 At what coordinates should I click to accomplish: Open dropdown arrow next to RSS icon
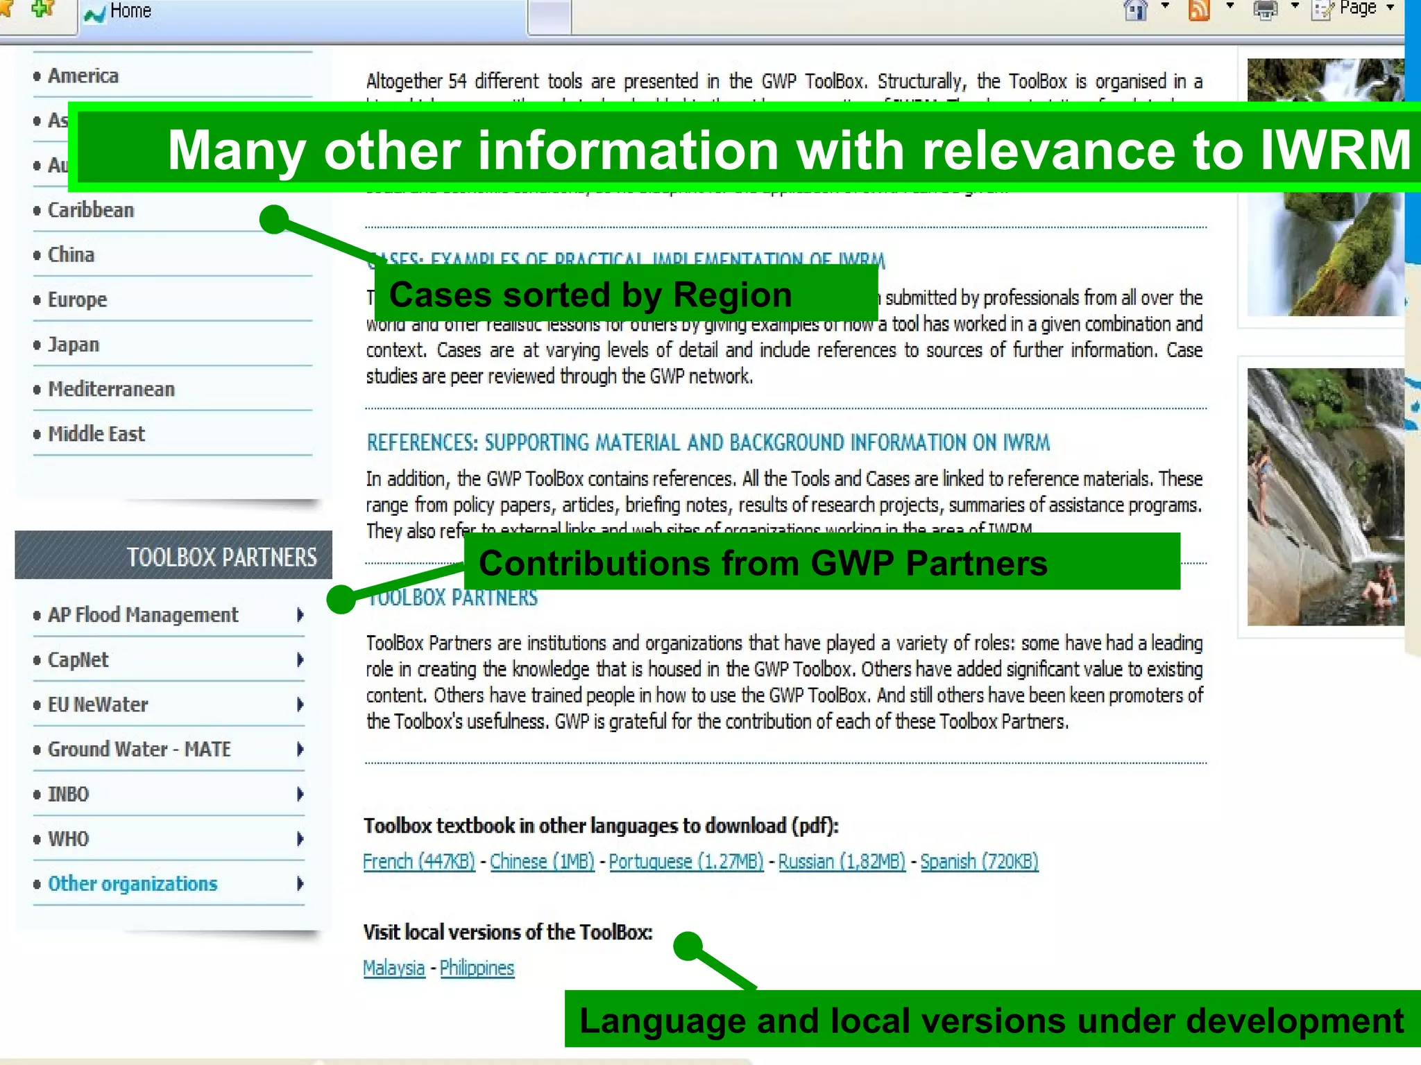(x=1230, y=7)
